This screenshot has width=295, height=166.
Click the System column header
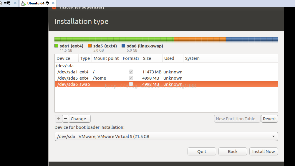(231, 58)
